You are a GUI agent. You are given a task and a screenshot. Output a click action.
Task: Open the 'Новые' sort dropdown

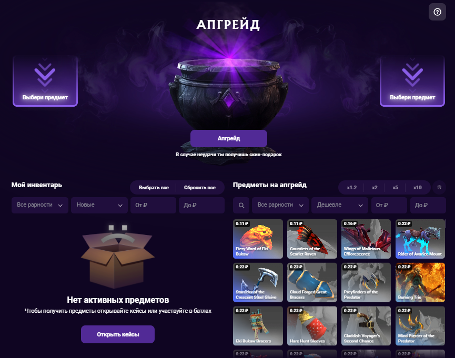(99, 205)
